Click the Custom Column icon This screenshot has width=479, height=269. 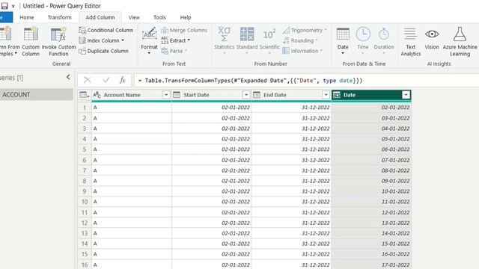coord(31,34)
